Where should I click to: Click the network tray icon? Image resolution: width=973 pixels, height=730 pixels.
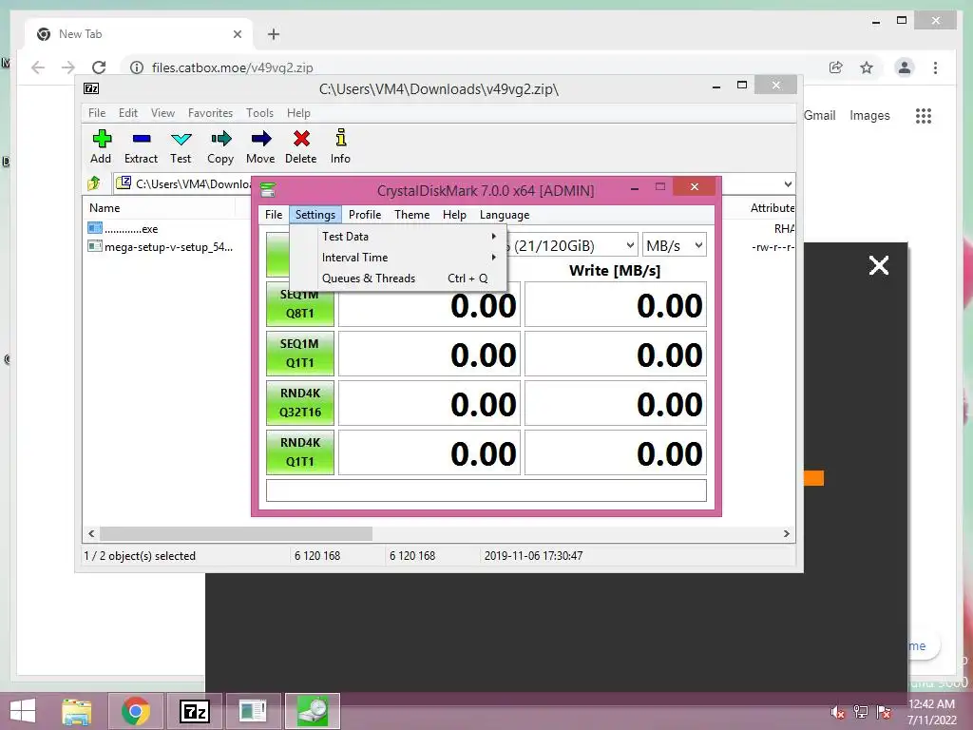861,711
